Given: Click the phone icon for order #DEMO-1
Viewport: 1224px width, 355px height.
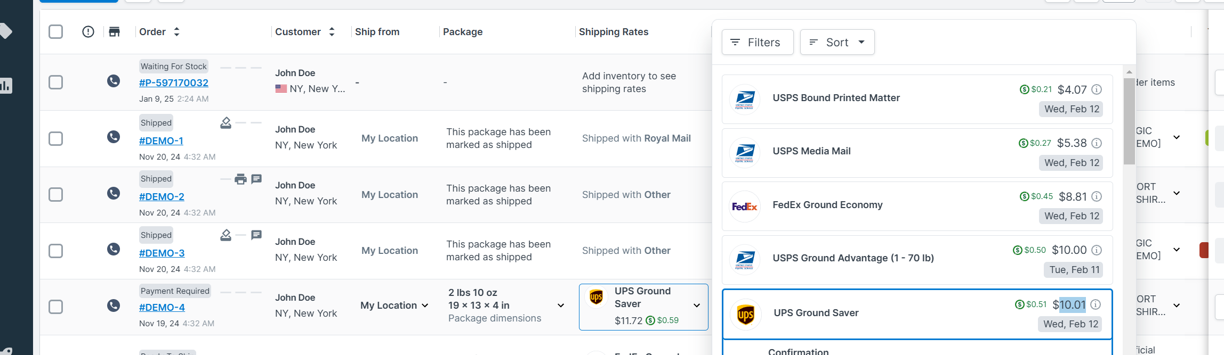Looking at the screenshot, I should (114, 137).
